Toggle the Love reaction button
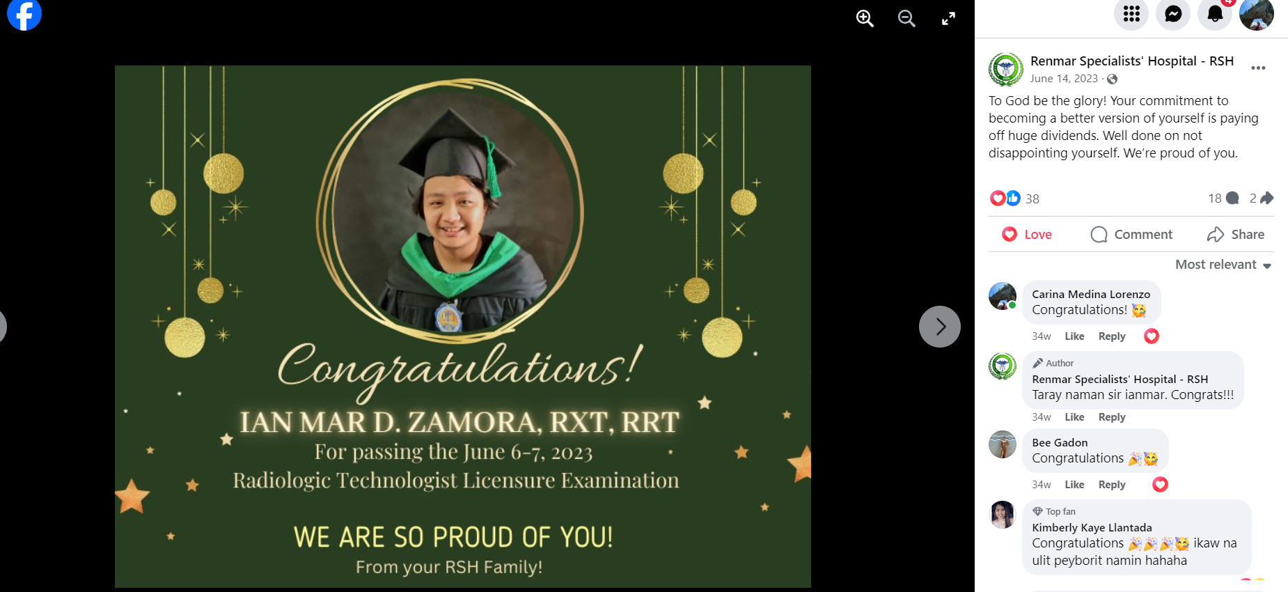Image resolution: width=1288 pixels, height=592 pixels. [1027, 235]
